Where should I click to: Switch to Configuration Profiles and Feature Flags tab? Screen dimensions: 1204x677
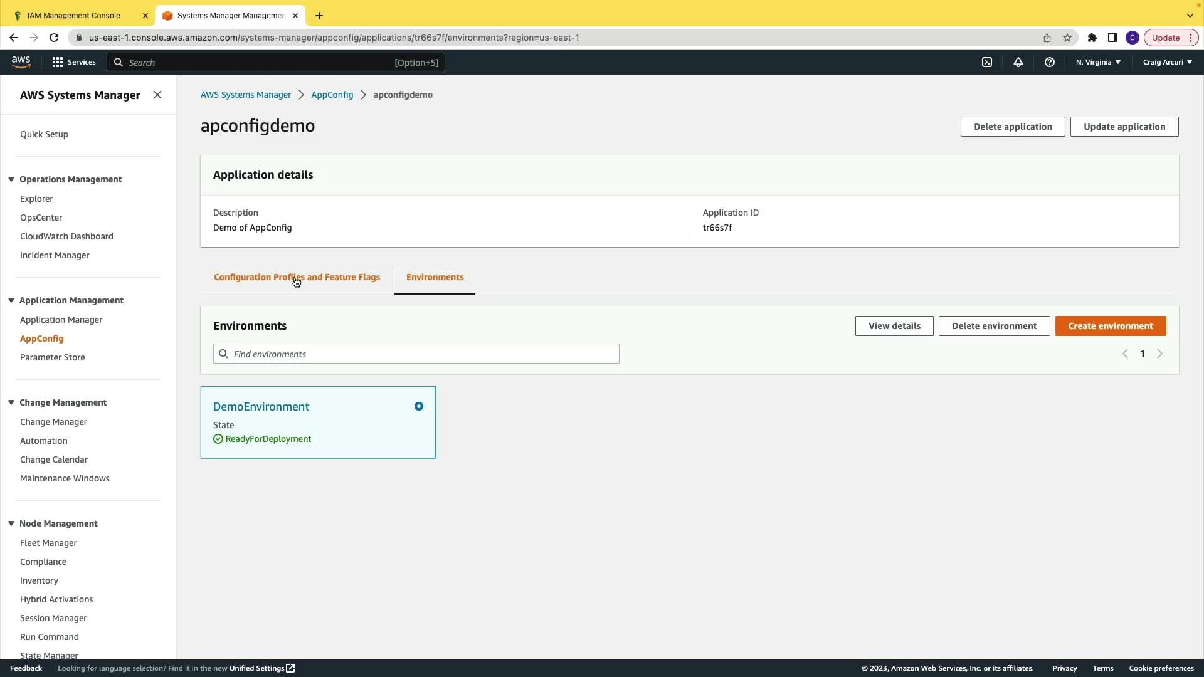point(297,277)
